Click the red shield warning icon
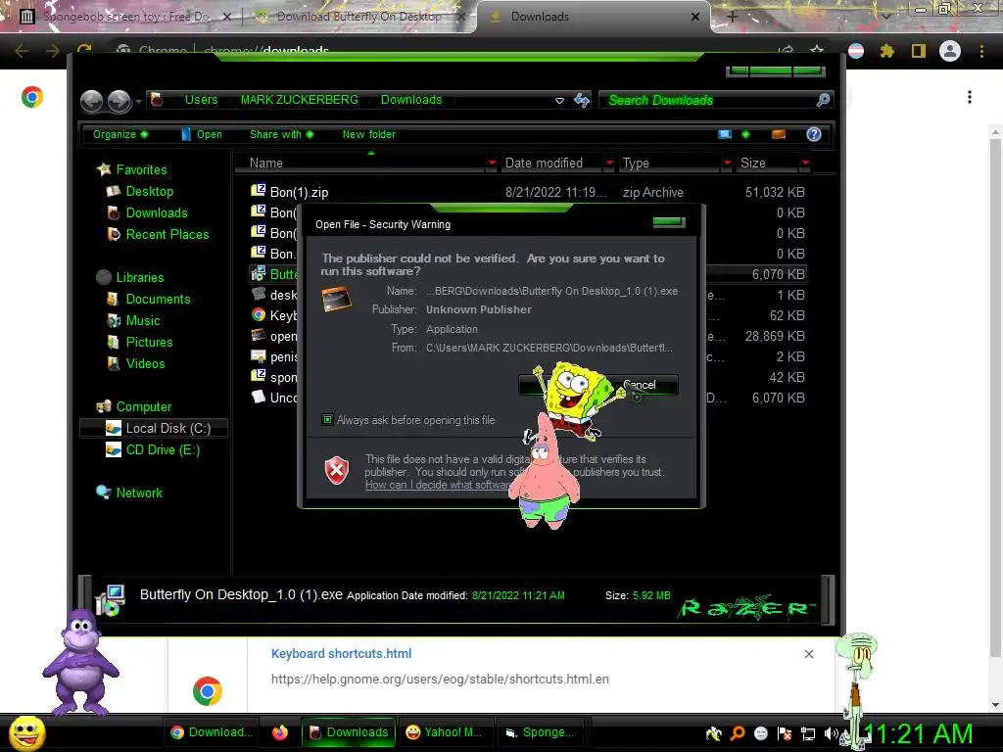Screen dimensions: 1003x752 (337, 471)
